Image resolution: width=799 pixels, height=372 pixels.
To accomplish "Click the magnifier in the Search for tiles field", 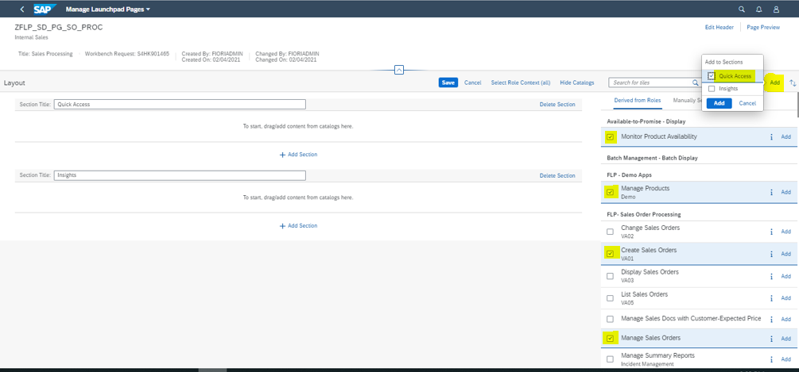I will coord(695,82).
